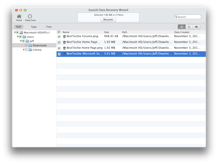218x164 pixels.
Task: Collapse the Macintosh HD tree node
Action: point(15,32)
